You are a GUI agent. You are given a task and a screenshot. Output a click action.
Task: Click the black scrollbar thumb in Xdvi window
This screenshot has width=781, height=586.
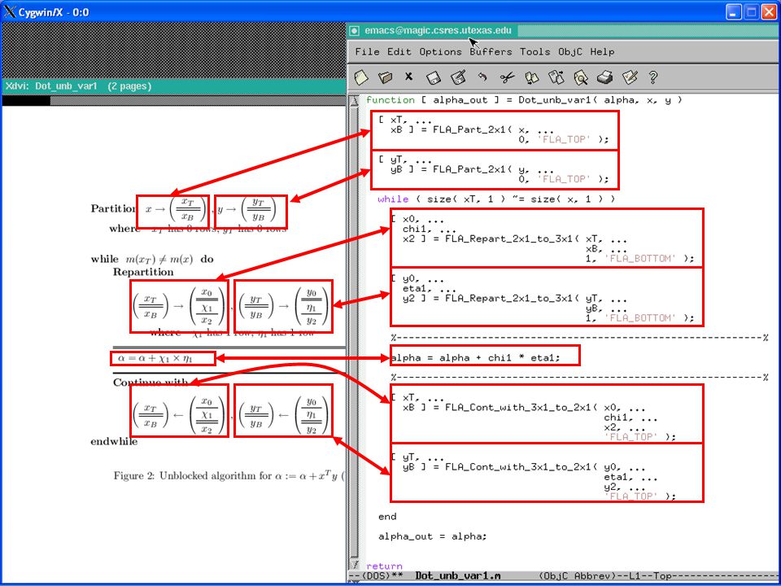[x=26, y=101]
